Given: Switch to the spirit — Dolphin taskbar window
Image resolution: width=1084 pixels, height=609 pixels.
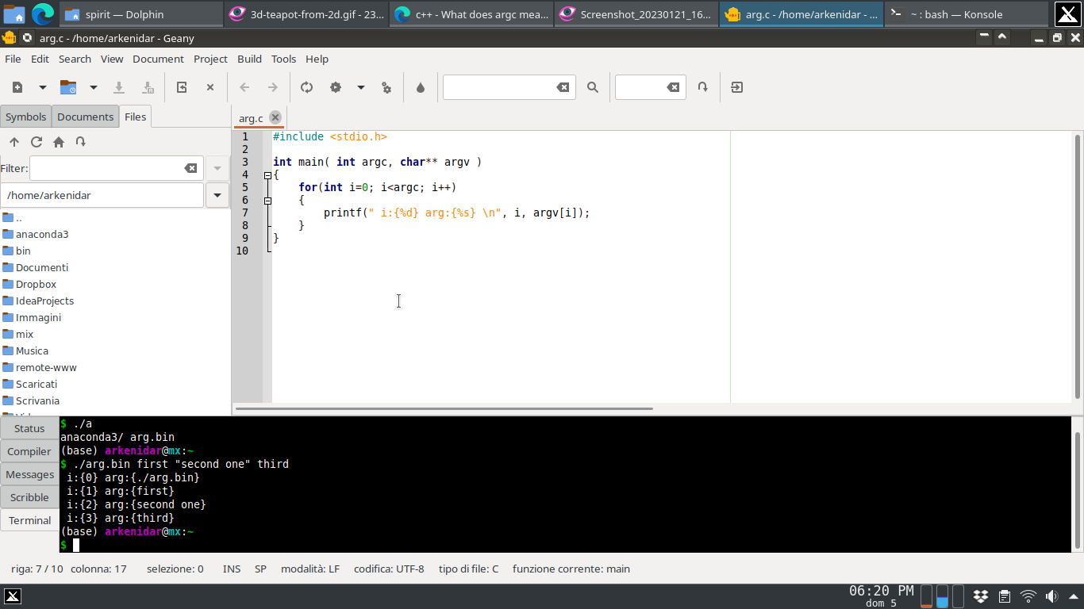Looking at the screenshot, I should click(141, 13).
